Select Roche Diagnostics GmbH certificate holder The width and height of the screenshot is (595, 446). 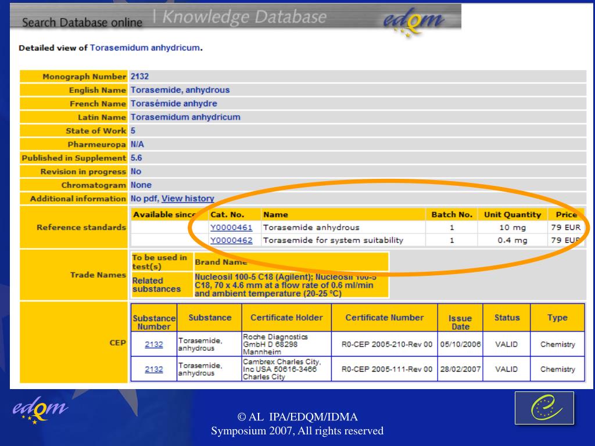(x=275, y=344)
